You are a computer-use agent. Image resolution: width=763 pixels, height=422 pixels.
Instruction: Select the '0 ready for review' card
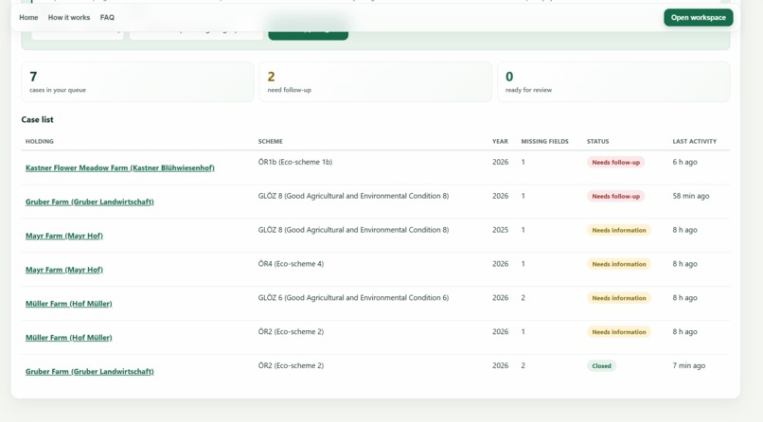click(613, 81)
